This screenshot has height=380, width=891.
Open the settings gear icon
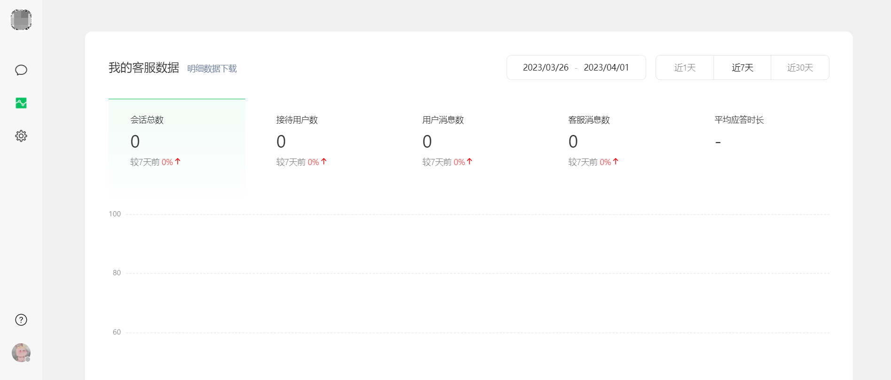(x=21, y=136)
